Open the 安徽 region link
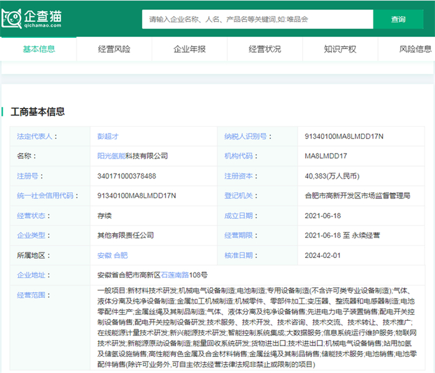435x373 pixels. (104, 255)
